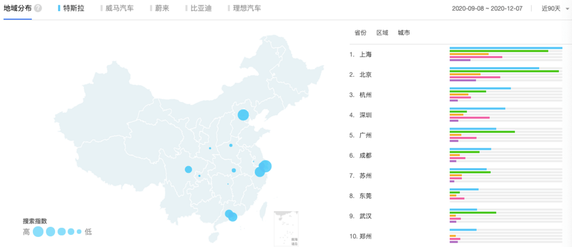Click the green bar for 广州

[482, 132]
